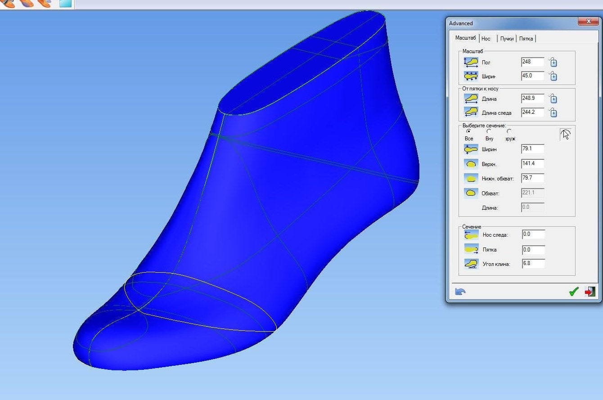The height and width of the screenshot is (400, 603).
Task: Click the Нижн. обхват girth section icon
Action: pyautogui.click(x=471, y=178)
